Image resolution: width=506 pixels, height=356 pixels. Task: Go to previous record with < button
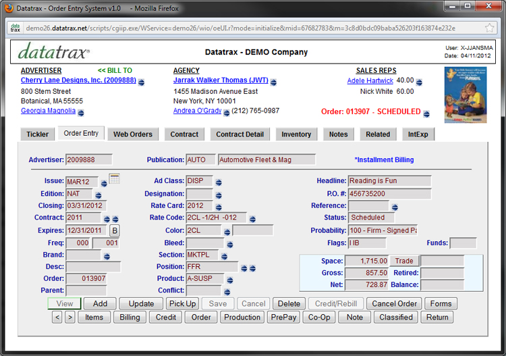point(57,317)
